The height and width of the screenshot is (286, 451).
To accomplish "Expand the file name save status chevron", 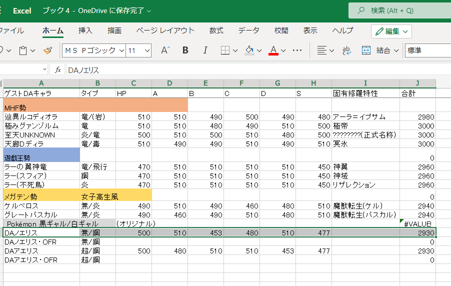I will [x=148, y=11].
